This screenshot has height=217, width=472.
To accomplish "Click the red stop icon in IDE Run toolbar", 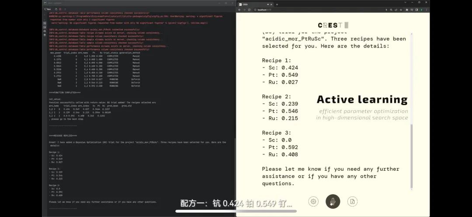I will point(60,9).
